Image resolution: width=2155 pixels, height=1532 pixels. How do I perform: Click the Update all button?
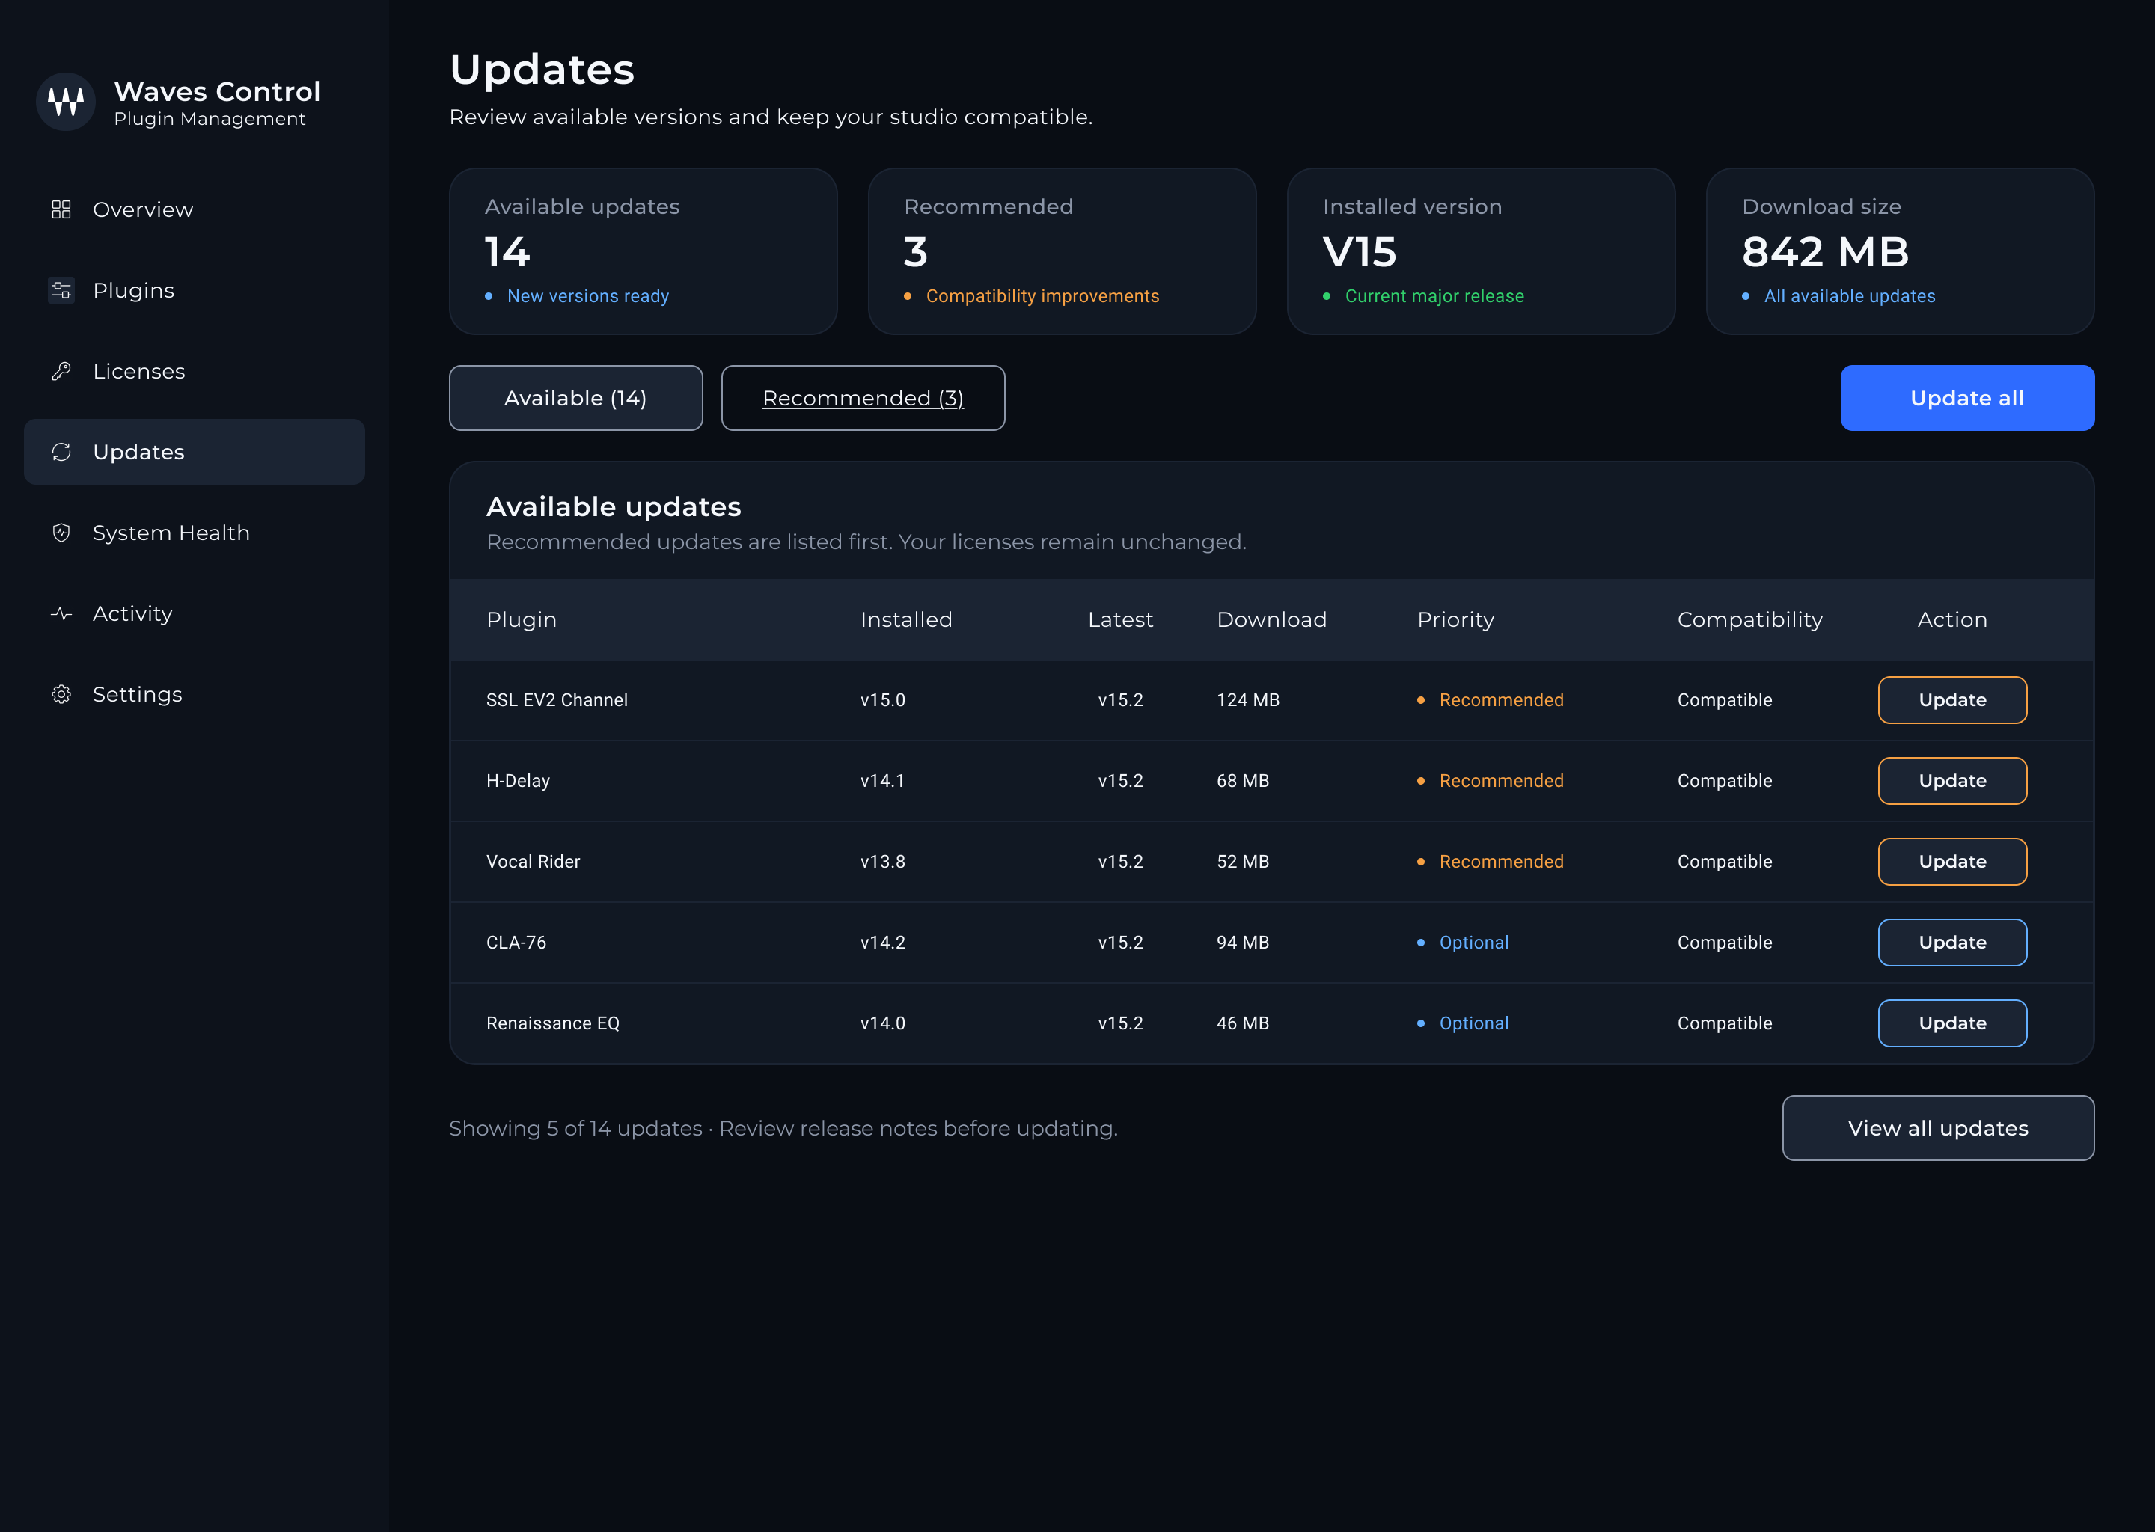(x=1967, y=398)
